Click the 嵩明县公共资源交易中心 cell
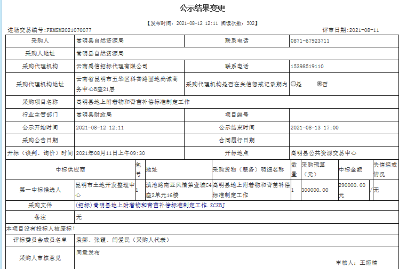399x269 pixels. 344,153
